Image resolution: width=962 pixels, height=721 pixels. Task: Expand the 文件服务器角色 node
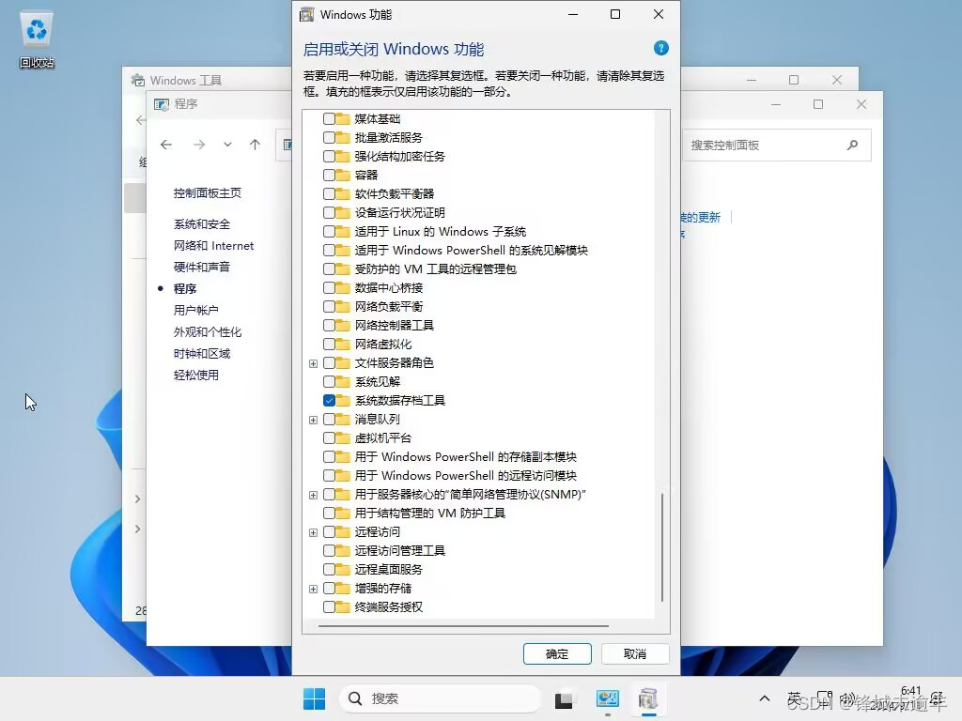(313, 363)
